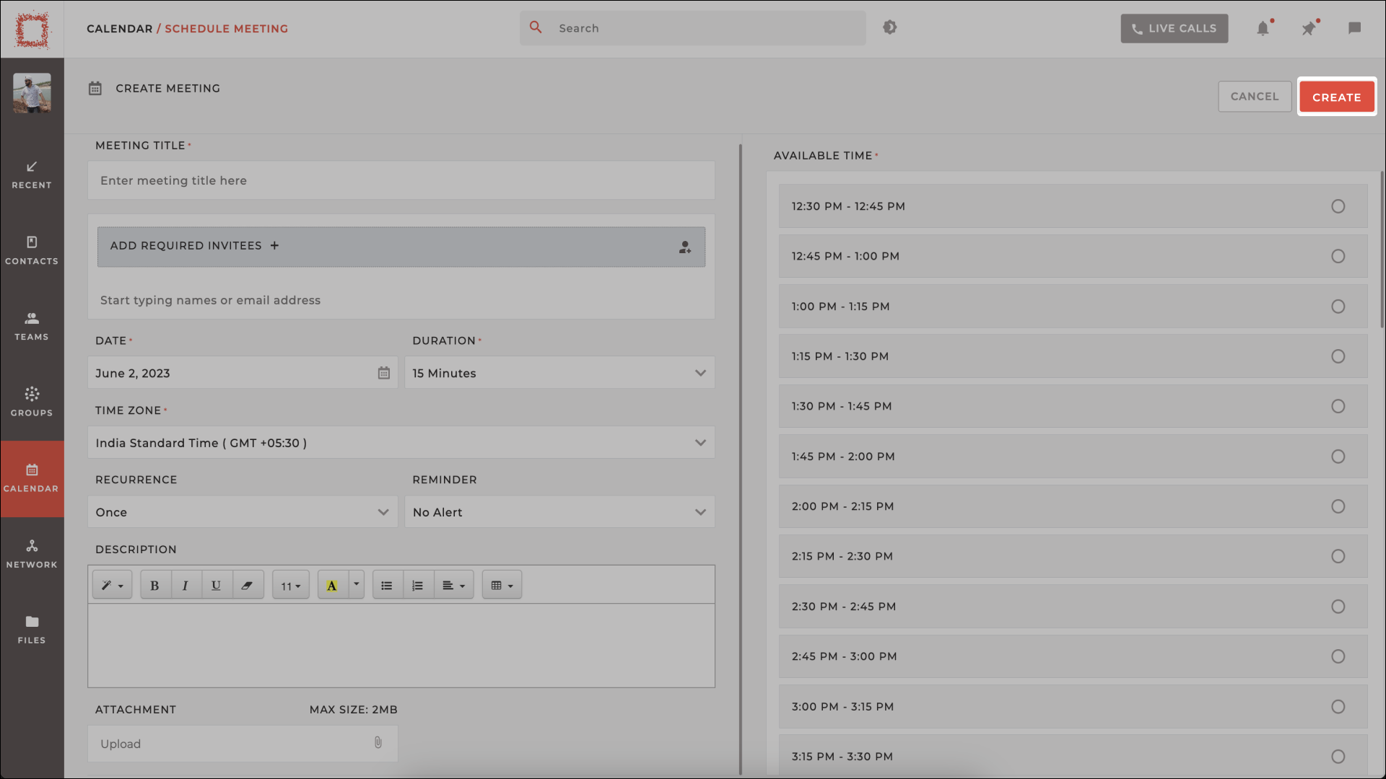Click the italic formatting icon
The image size is (1386, 779).
pos(185,585)
